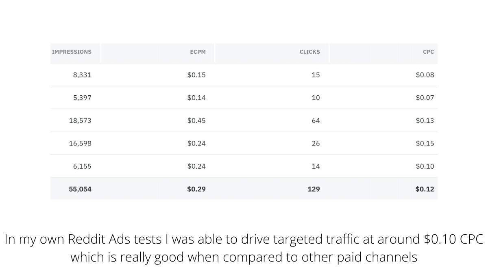
Task: Click the 64 clicks value
Action: [316, 121]
